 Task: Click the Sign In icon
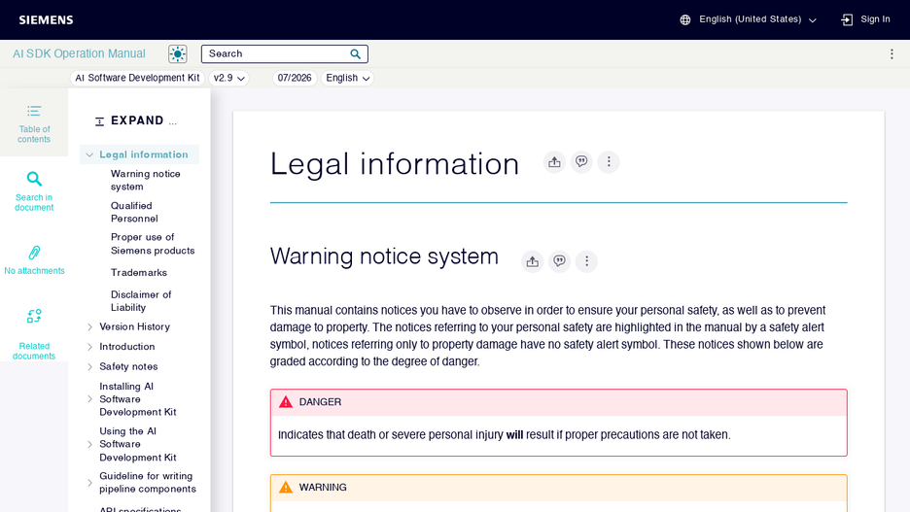(847, 19)
